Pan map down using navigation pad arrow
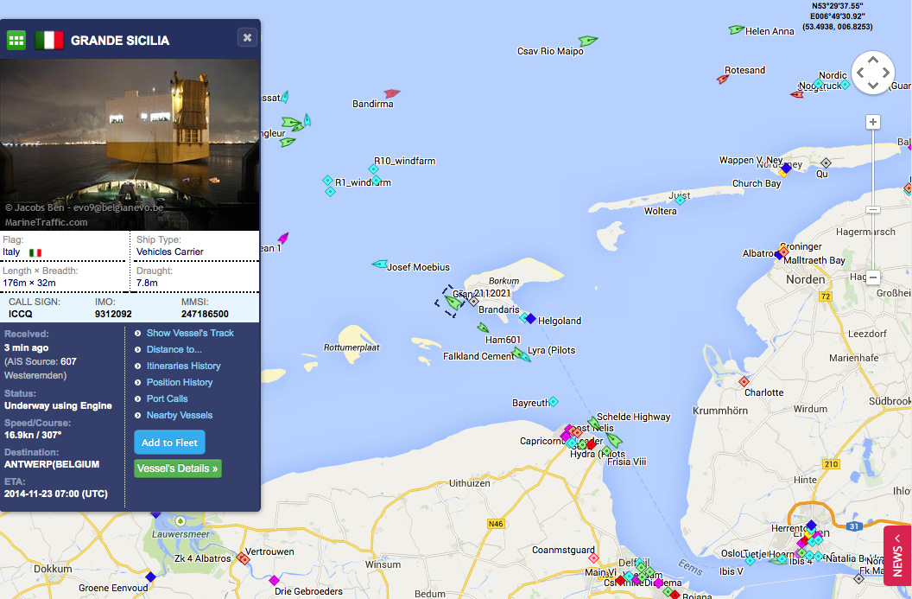The image size is (912, 599). tap(872, 86)
